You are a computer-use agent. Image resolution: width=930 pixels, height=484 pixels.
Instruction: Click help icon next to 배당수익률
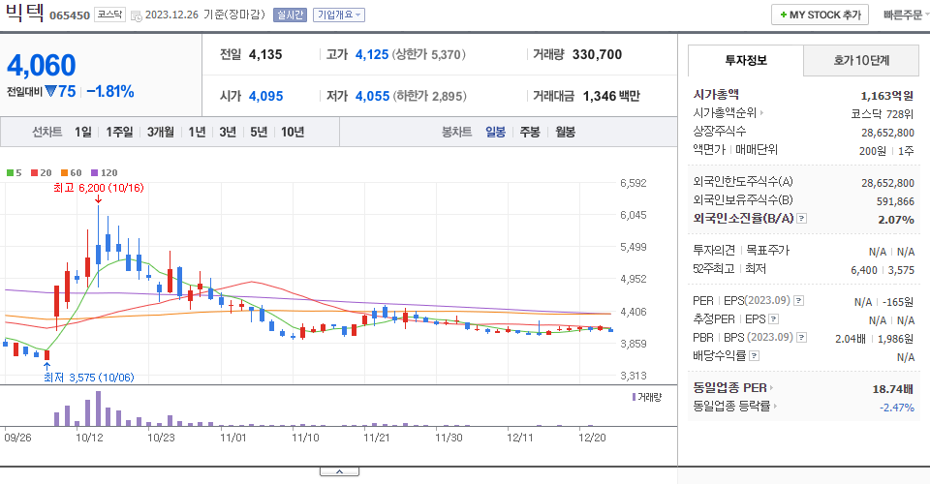point(754,356)
